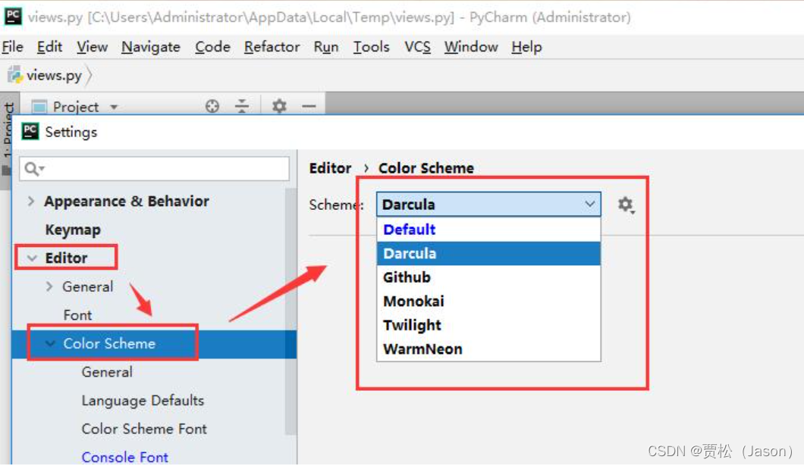Choose the Default scheme option

coord(488,230)
